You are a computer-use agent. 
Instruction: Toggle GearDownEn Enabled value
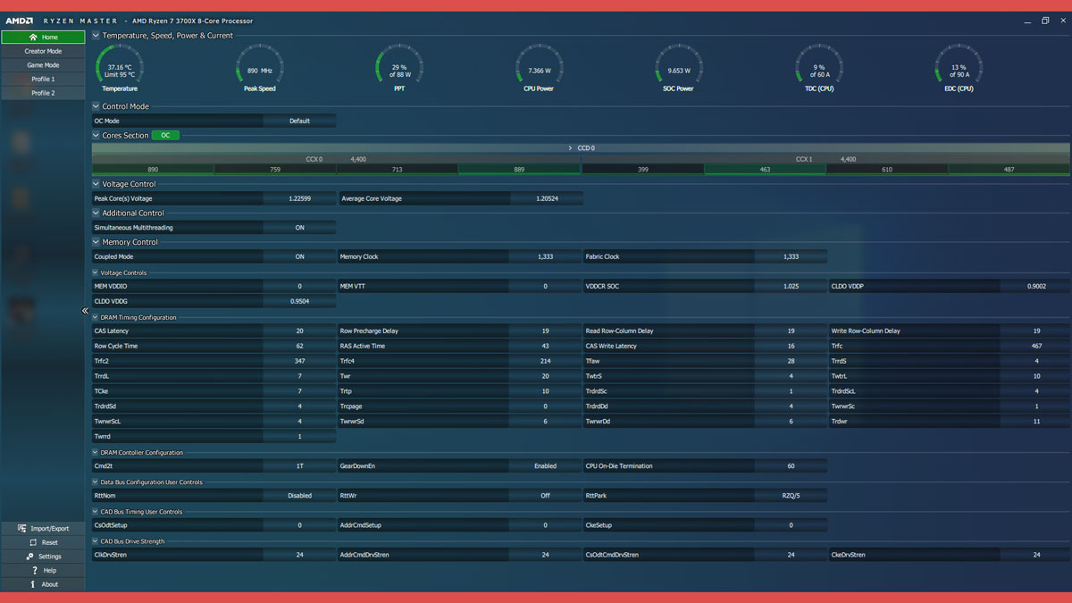(x=545, y=466)
